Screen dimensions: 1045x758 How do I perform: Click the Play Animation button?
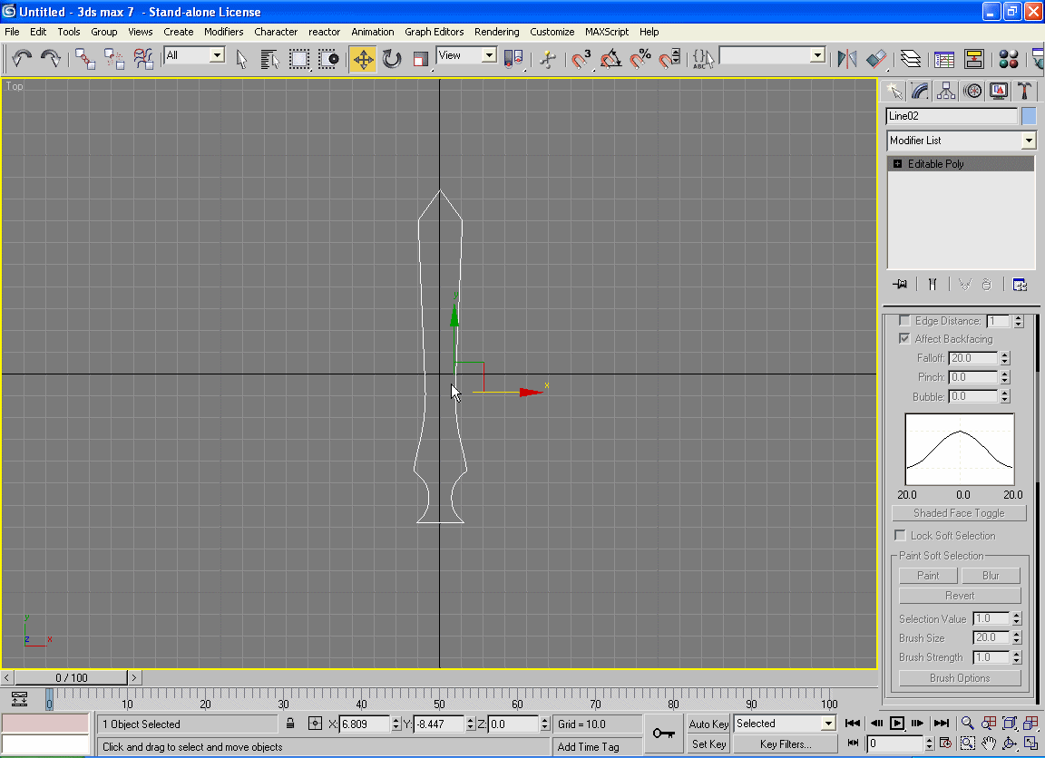coord(897,723)
